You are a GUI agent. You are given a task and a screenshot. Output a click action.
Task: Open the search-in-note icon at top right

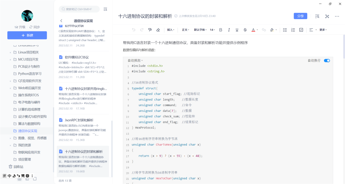(317, 17)
